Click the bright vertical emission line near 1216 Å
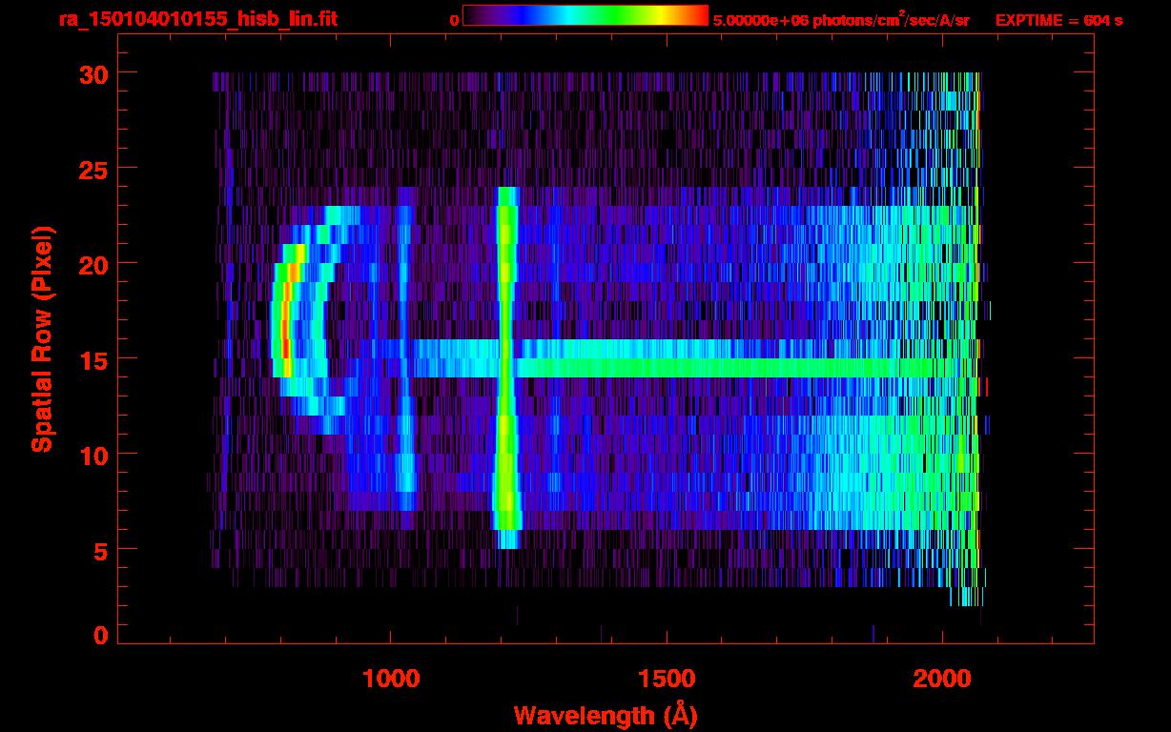Viewport: 1171px width, 732px height. point(506,367)
